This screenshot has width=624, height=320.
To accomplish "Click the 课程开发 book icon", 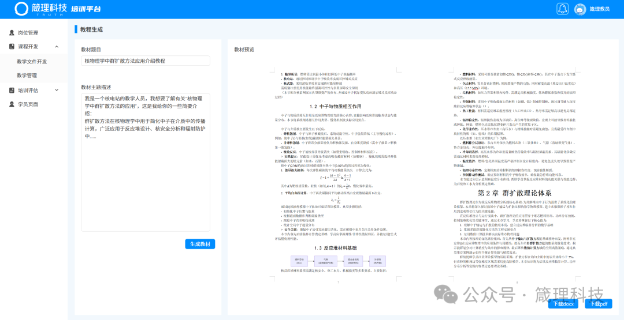I will tap(12, 47).
